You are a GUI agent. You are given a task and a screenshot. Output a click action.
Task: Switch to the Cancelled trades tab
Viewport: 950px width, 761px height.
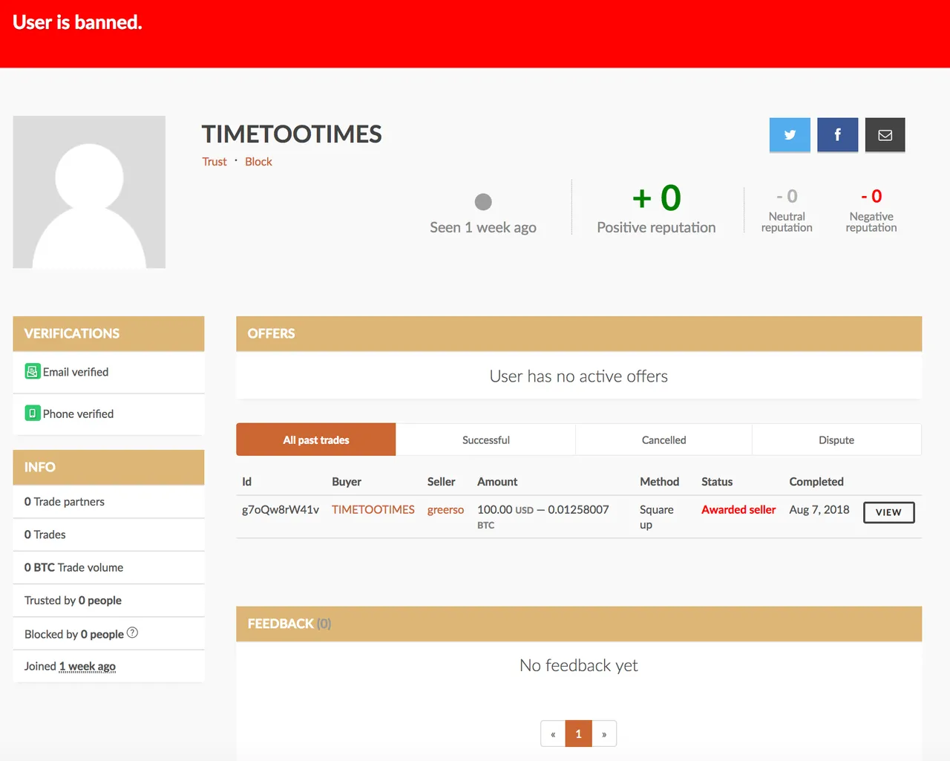[664, 440]
